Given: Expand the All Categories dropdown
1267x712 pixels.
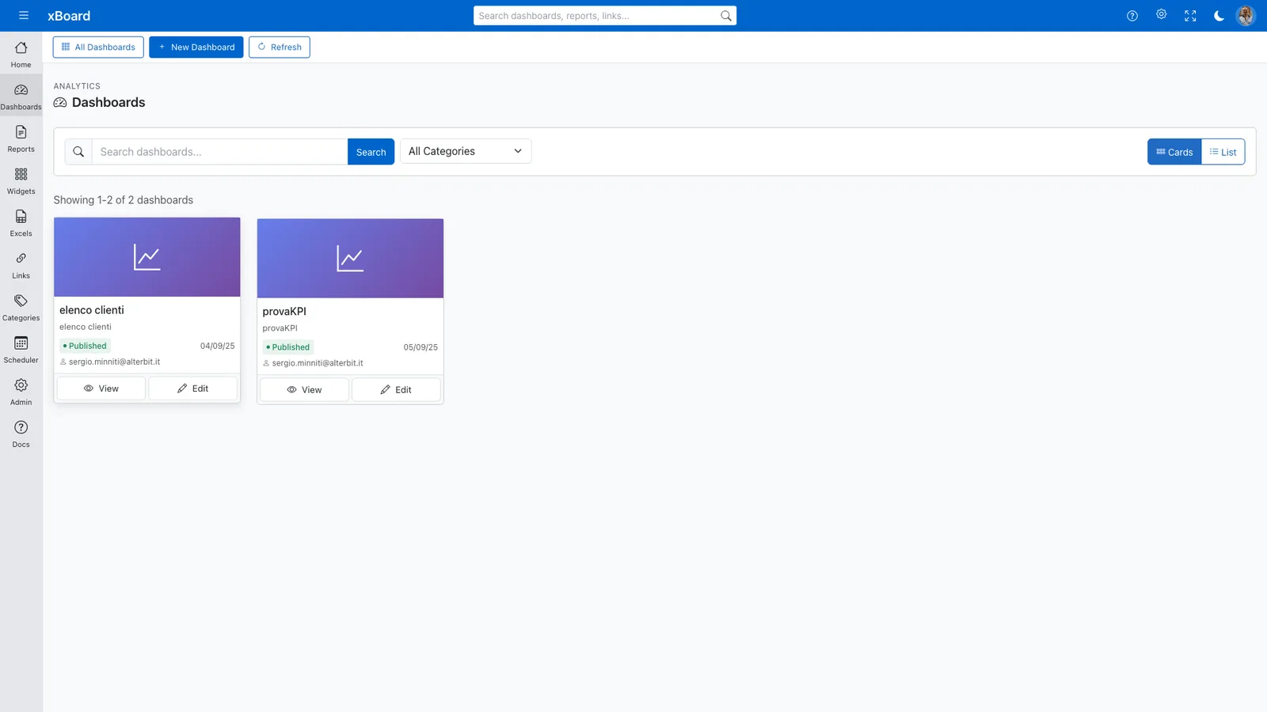Looking at the screenshot, I should (x=466, y=151).
